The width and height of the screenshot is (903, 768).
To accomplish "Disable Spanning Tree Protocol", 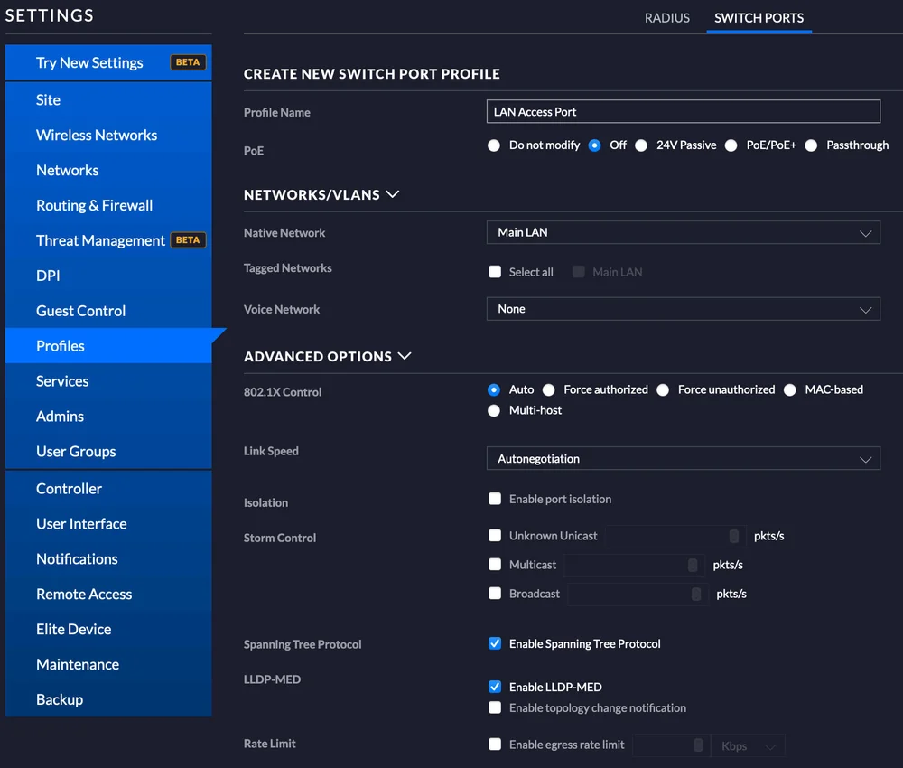I will click(x=495, y=643).
